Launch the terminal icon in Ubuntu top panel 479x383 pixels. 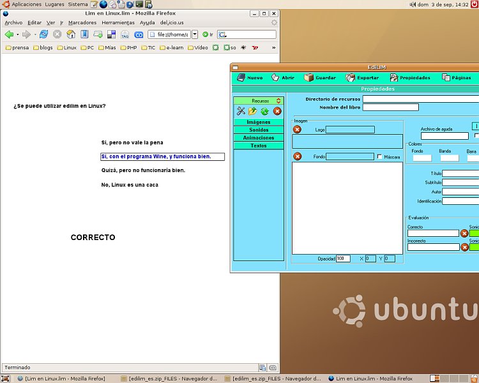click(x=139, y=4)
